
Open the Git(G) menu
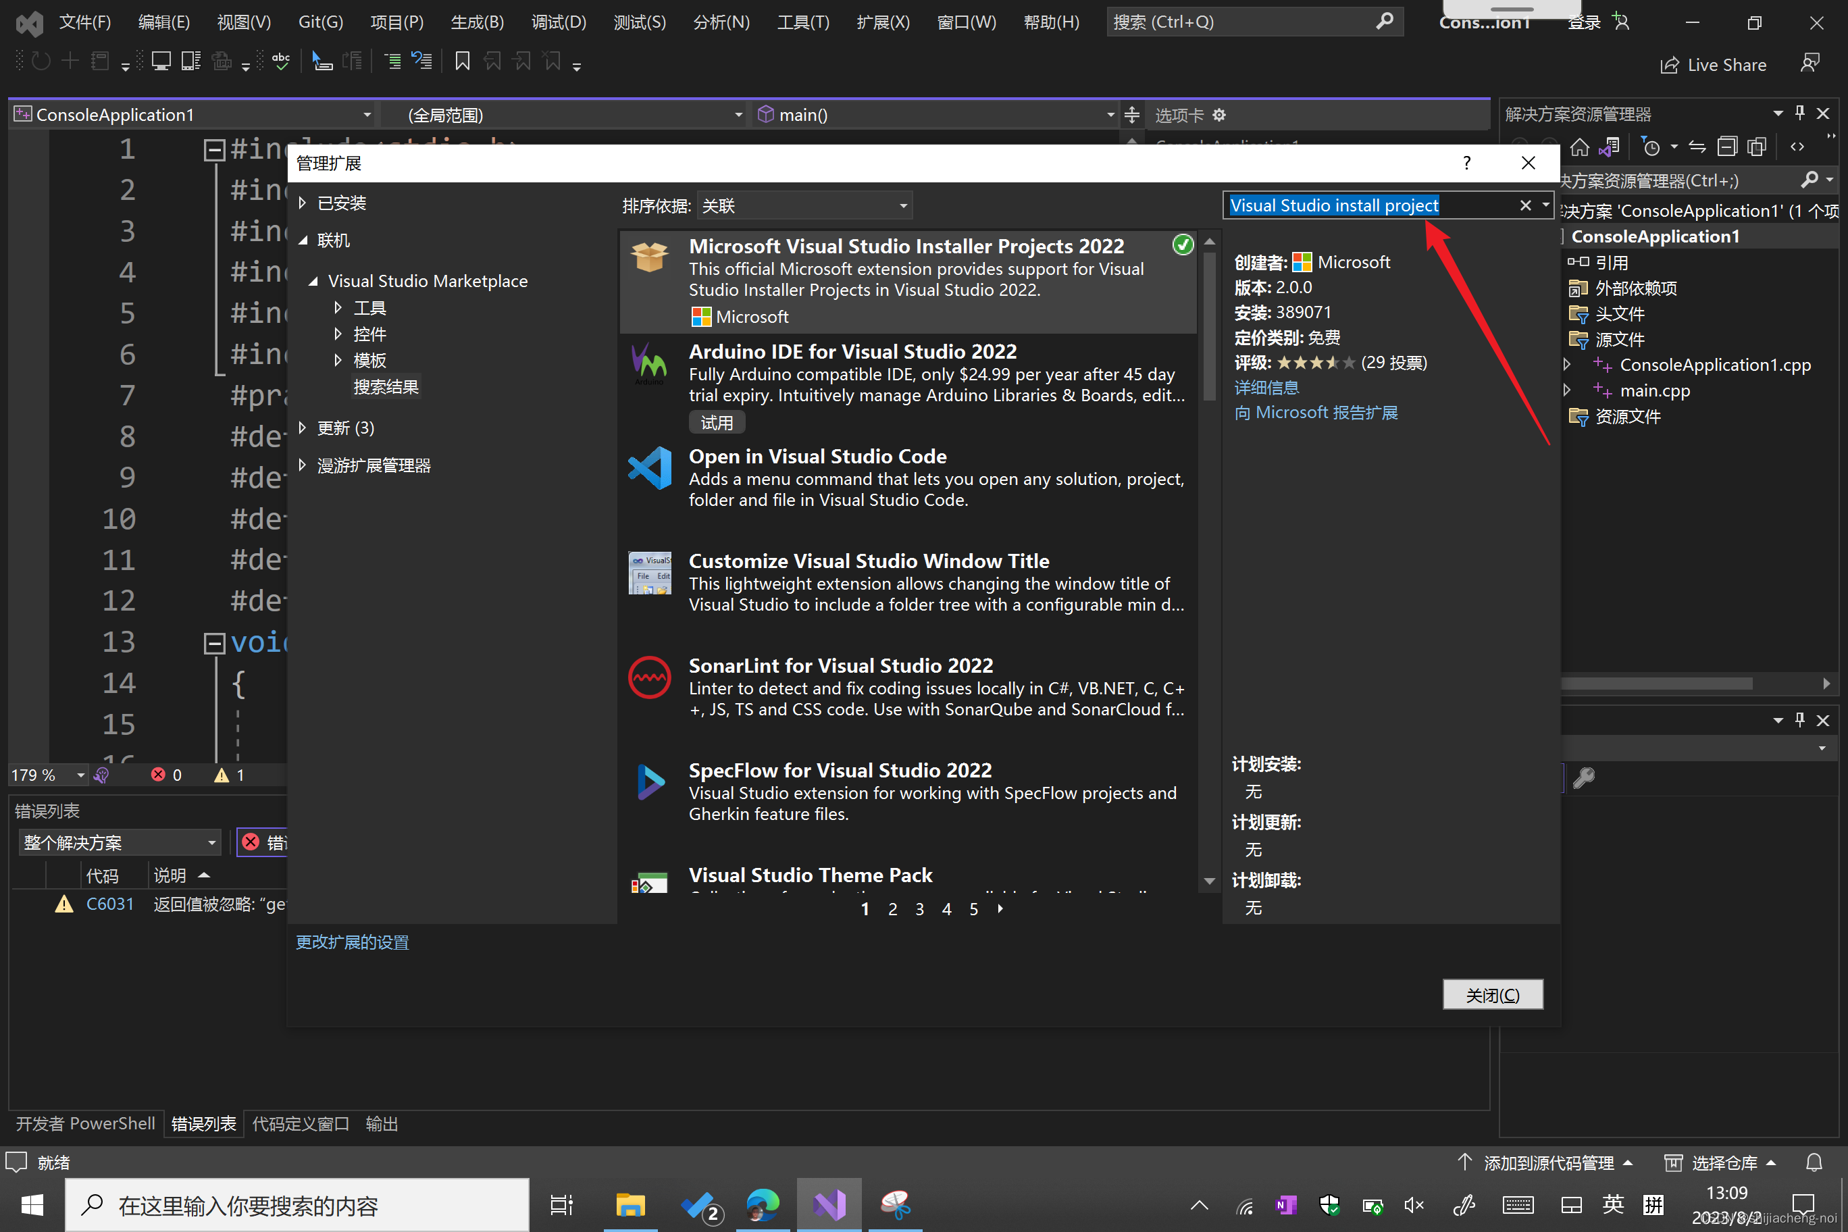pos(321,22)
